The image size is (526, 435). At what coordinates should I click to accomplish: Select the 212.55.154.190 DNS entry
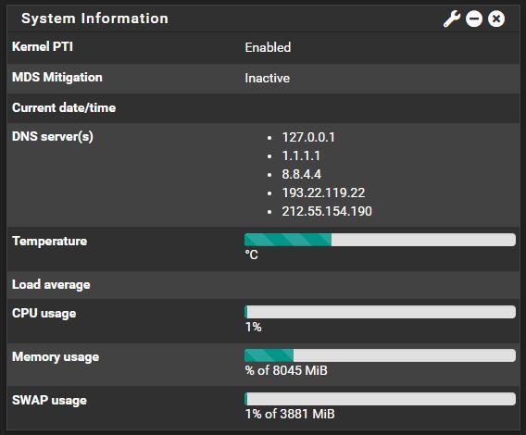[x=327, y=211]
